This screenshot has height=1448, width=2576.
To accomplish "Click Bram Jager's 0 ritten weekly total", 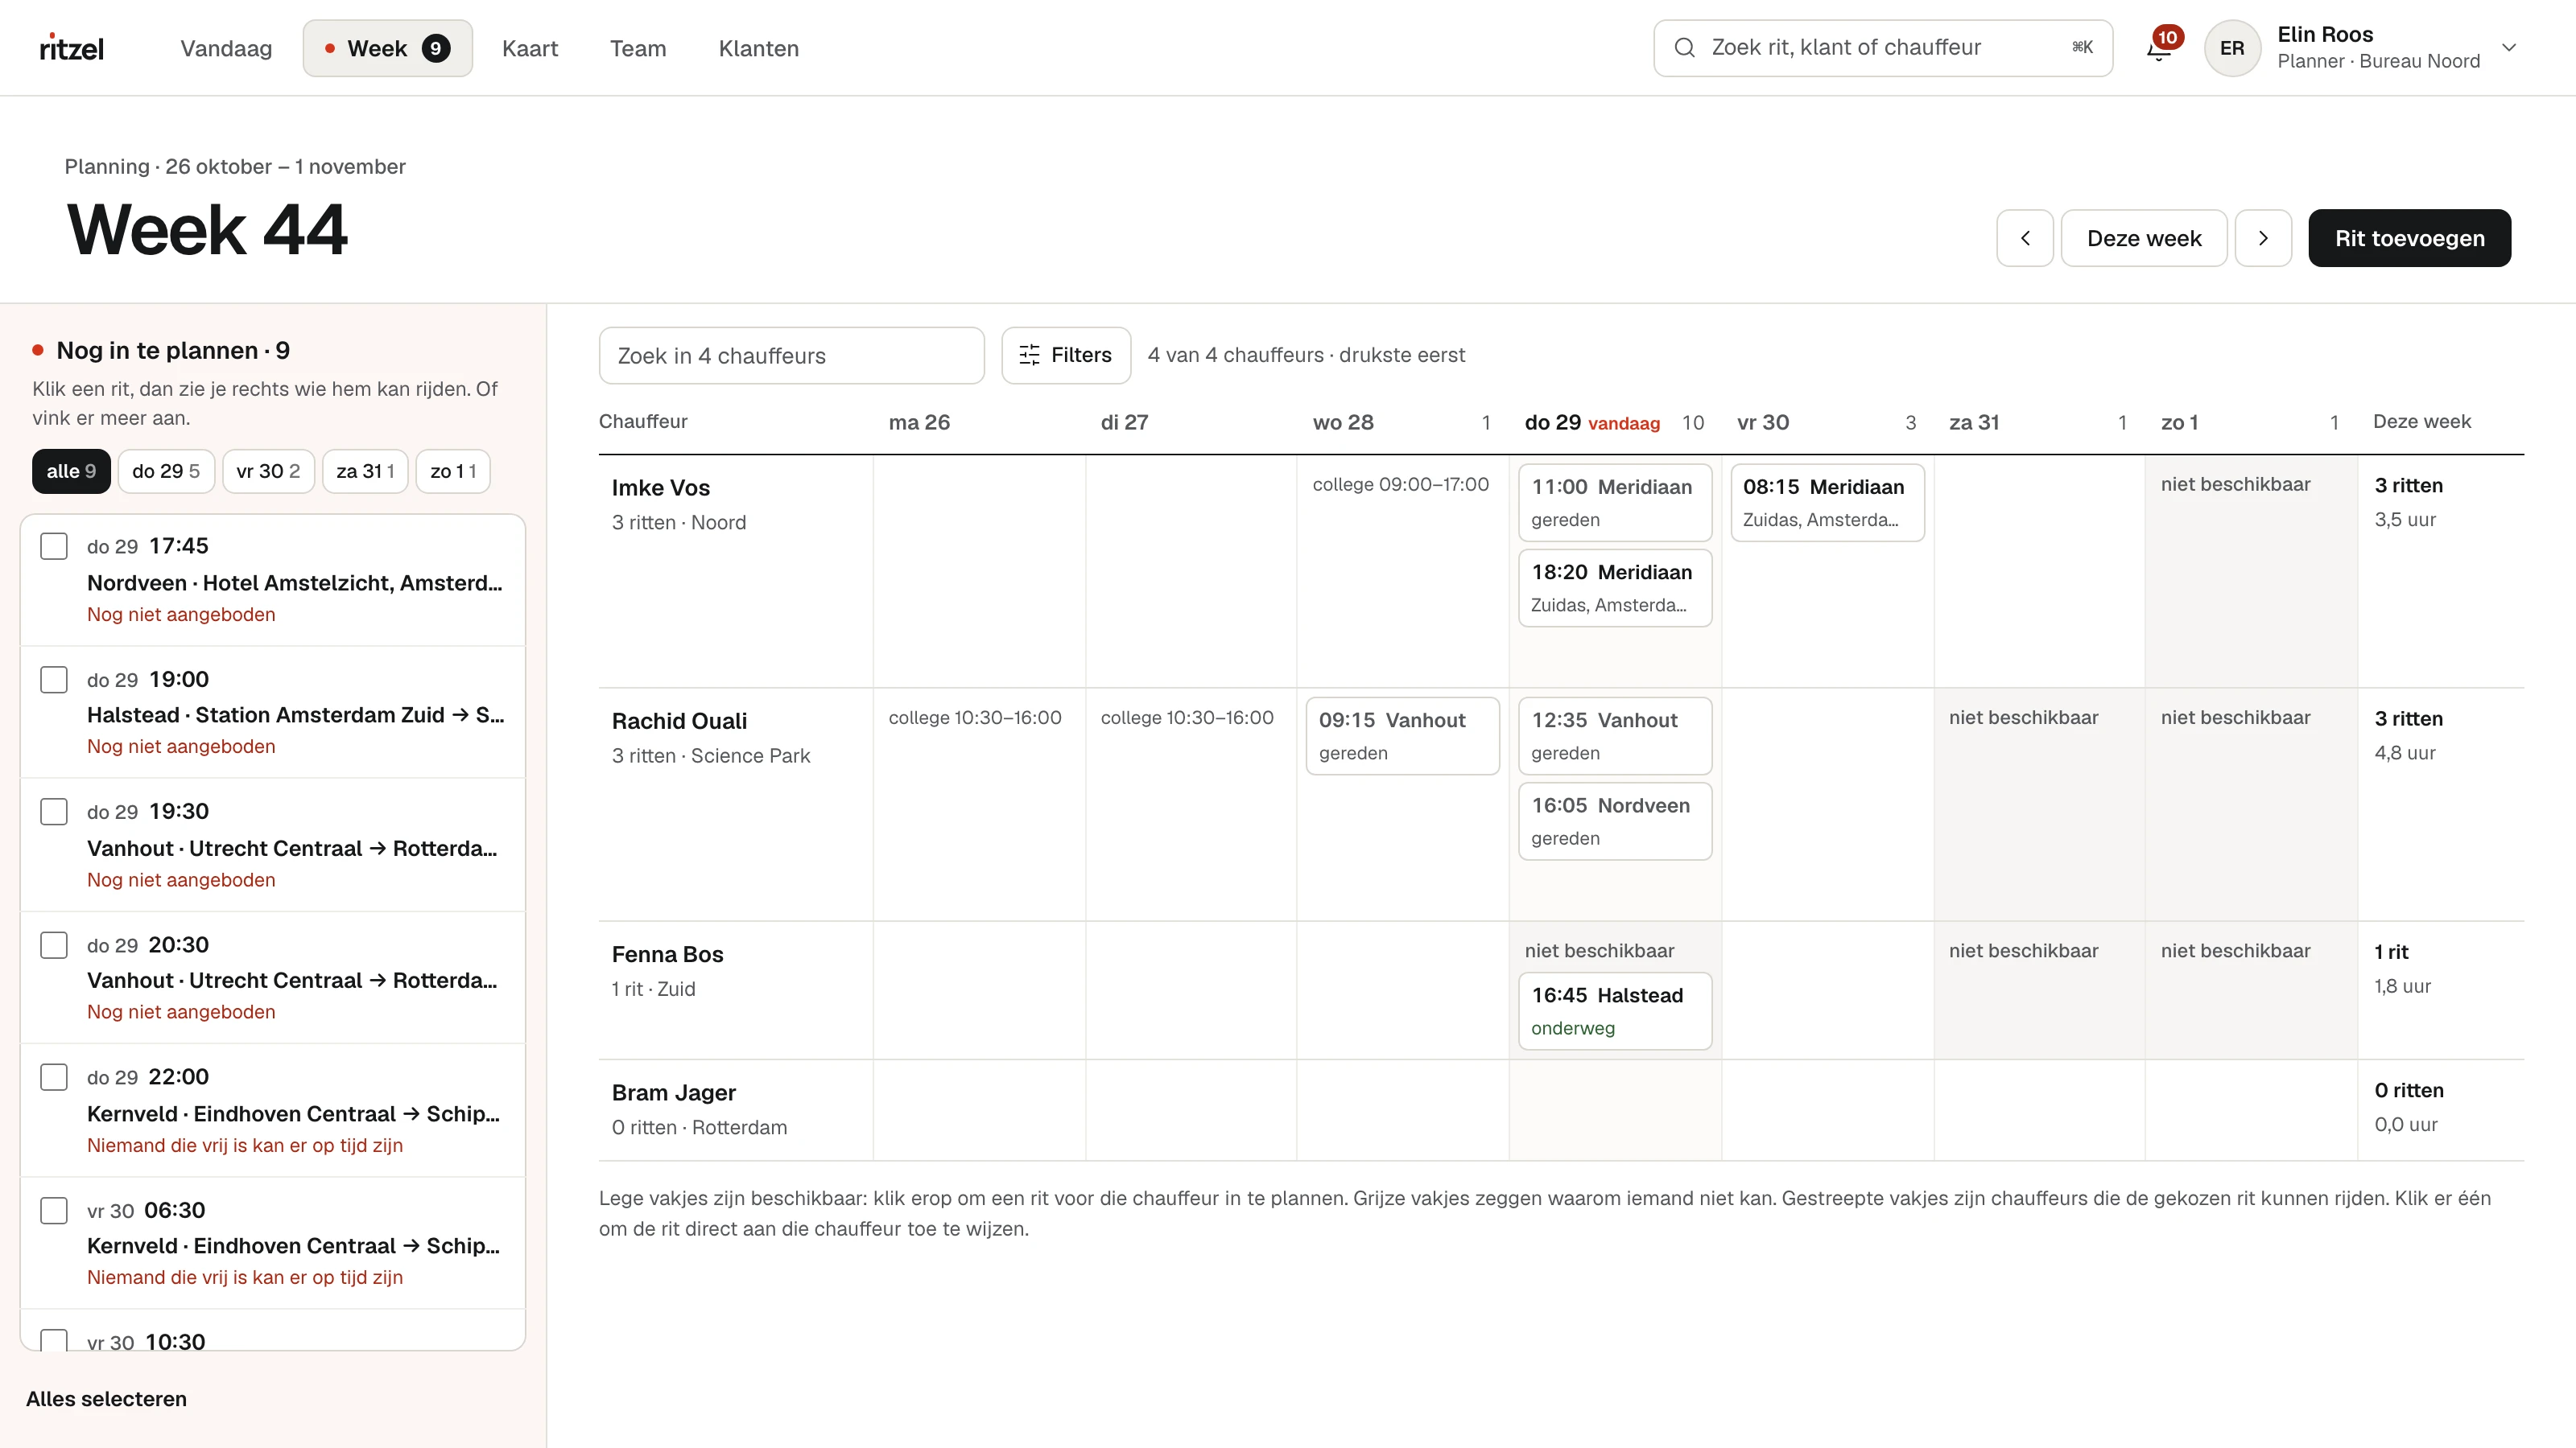I will [x=2408, y=1090].
